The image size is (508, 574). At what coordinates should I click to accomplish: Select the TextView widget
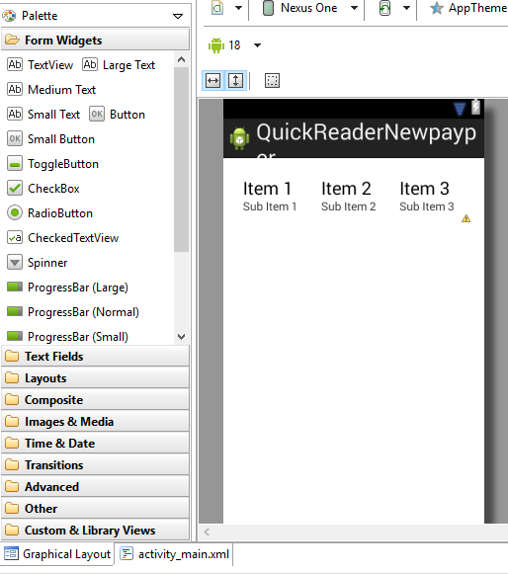[x=41, y=65]
